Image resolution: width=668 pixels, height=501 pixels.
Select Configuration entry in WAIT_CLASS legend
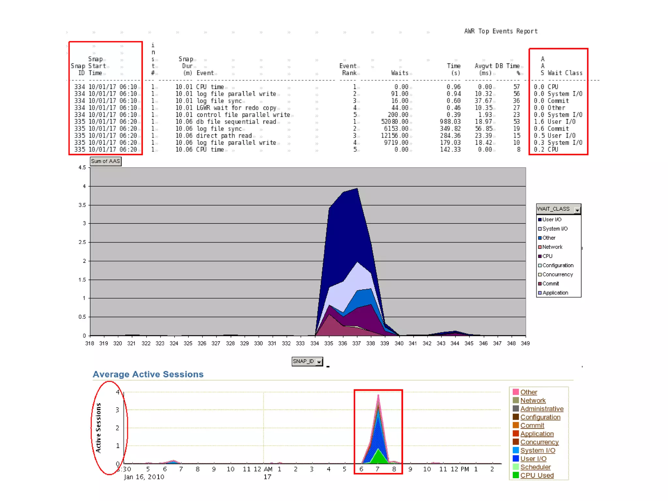[557, 266]
